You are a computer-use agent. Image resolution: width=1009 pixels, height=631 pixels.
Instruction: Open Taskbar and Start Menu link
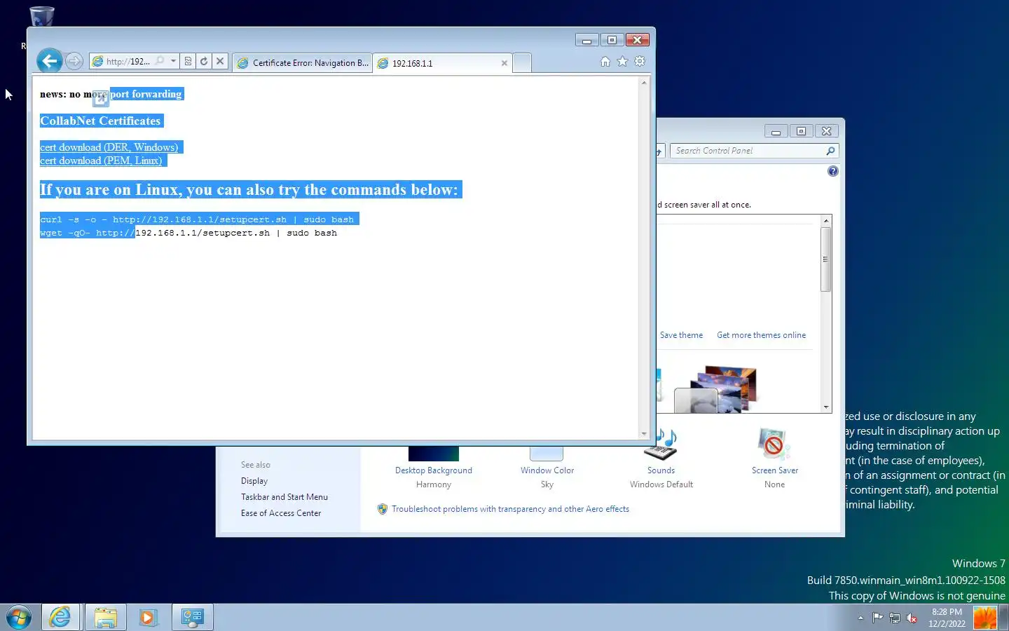pyautogui.click(x=284, y=497)
